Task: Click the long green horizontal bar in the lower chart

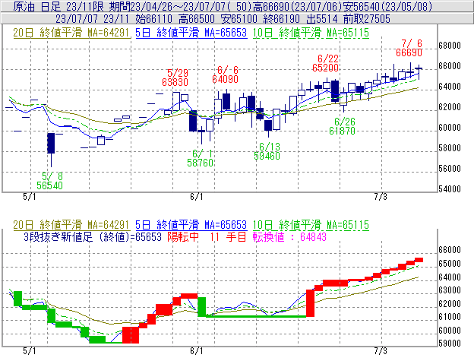Action: pyautogui.click(x=256, y=316)
